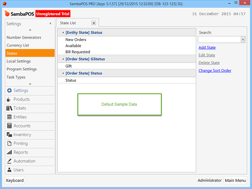
Task: Click the Add State link
Action: (x=207, y=48)
